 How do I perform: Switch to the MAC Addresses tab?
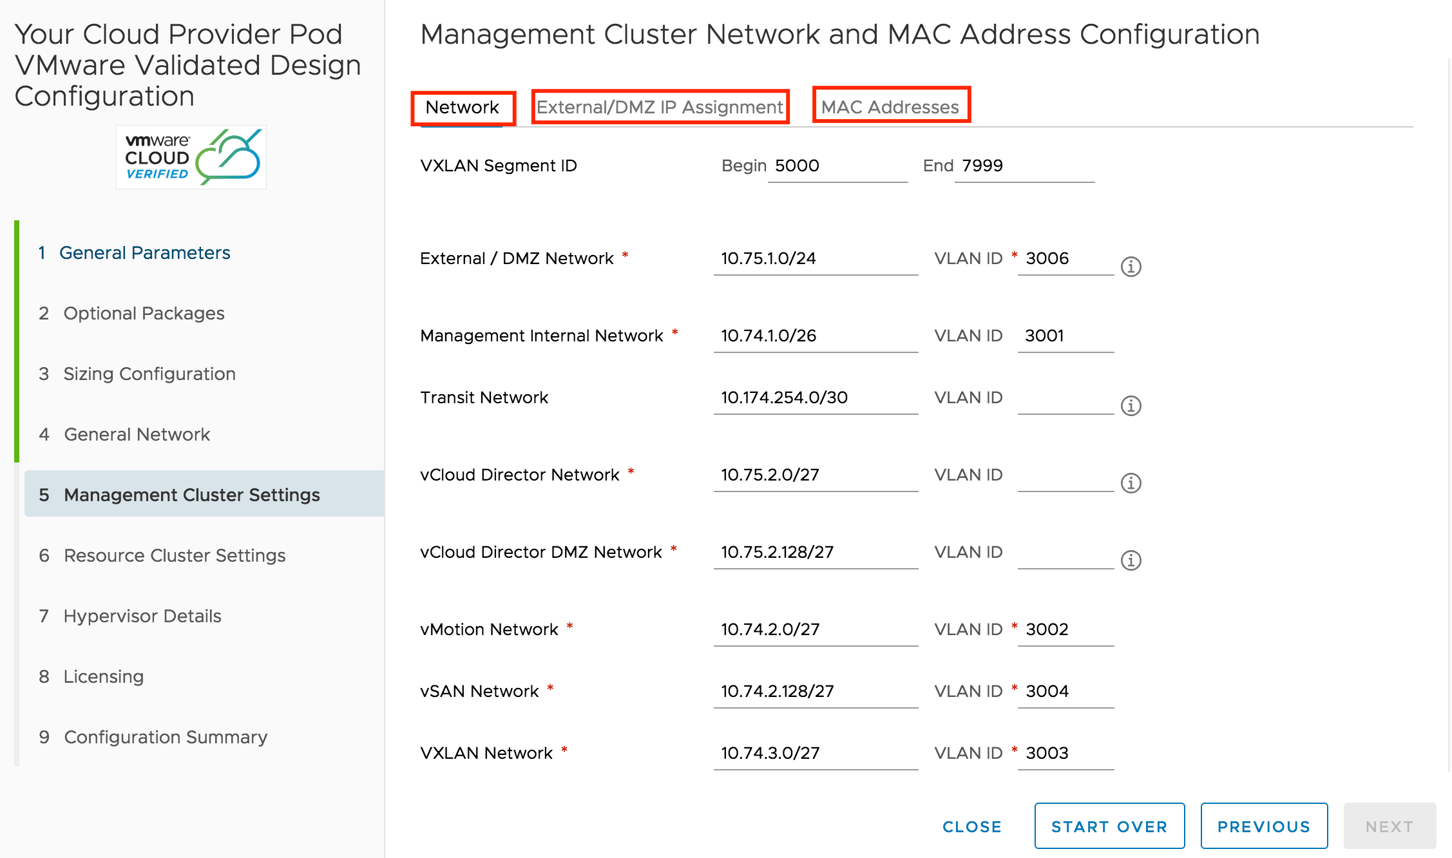890,107
